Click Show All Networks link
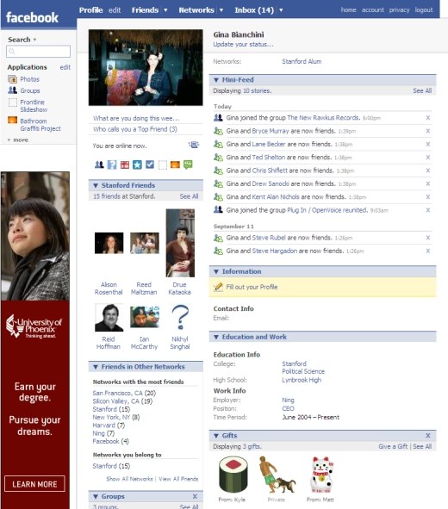448x509 pixels. click(129, 479)
